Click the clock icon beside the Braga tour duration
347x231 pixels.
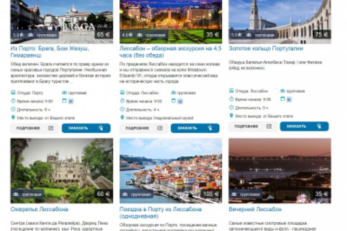[x=13, y=109]
